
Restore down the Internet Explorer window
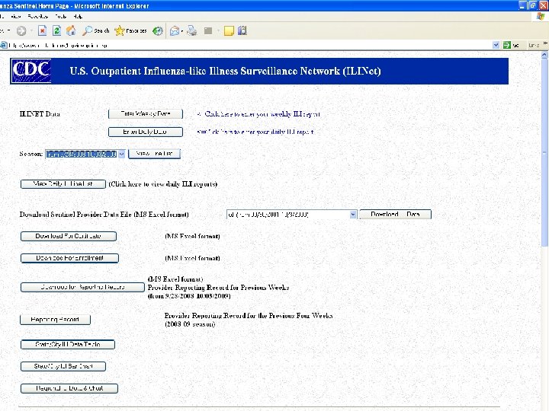point(532,5)
